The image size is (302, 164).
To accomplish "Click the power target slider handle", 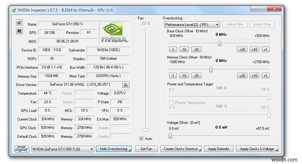I will pyautogui.click(x=269, y=96).
